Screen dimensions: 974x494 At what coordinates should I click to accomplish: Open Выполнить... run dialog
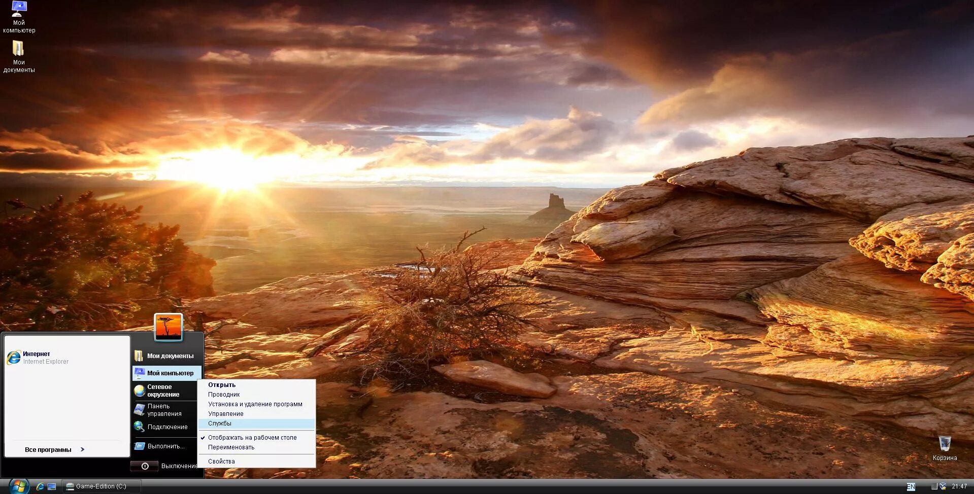pos(165,446)
